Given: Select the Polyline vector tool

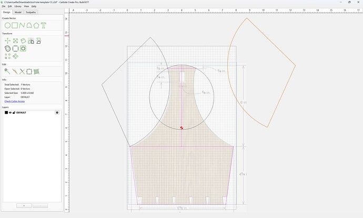Looking at the screenshot, I should (x=22, y=25).
